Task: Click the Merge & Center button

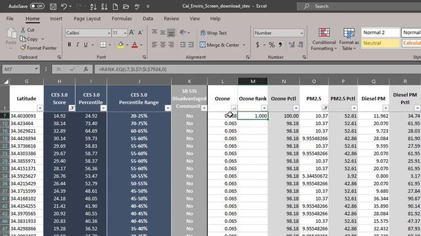Action: coord(219,45)
